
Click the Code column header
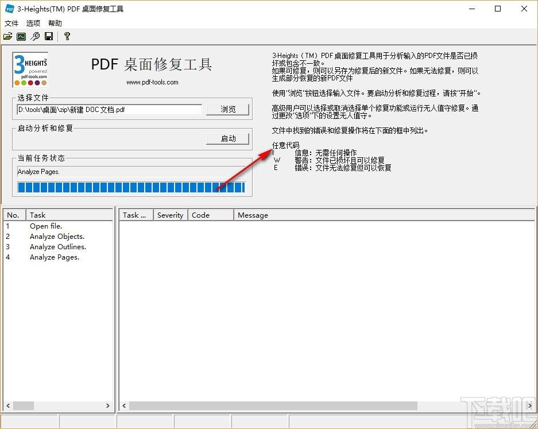pos(211,215)
